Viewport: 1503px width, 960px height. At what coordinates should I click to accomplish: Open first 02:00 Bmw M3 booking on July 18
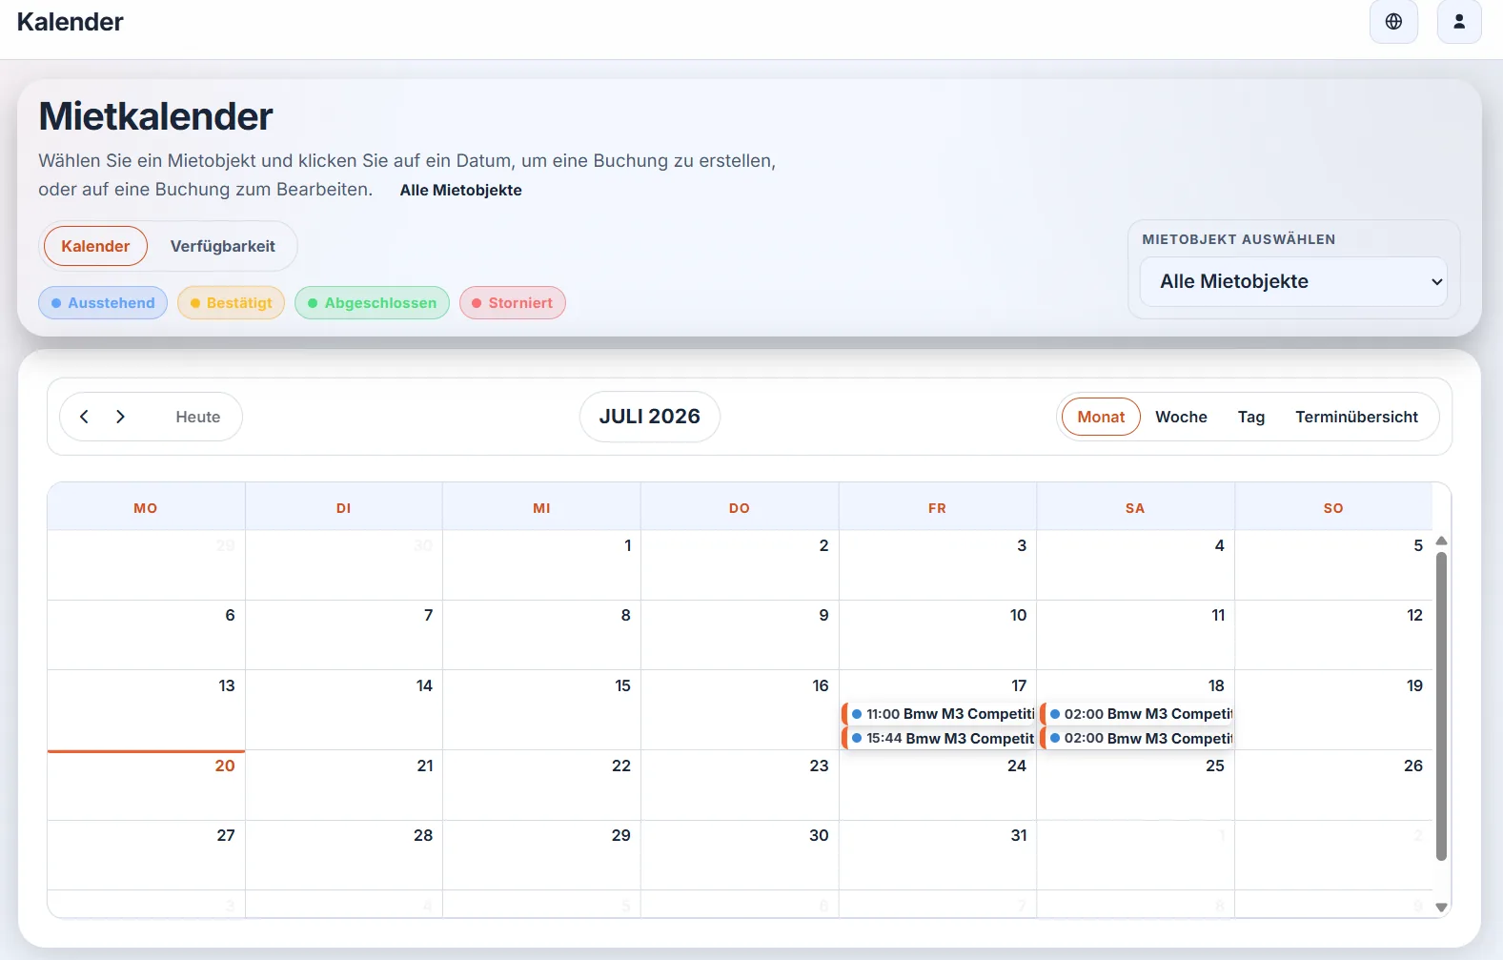click(1137, 714)
